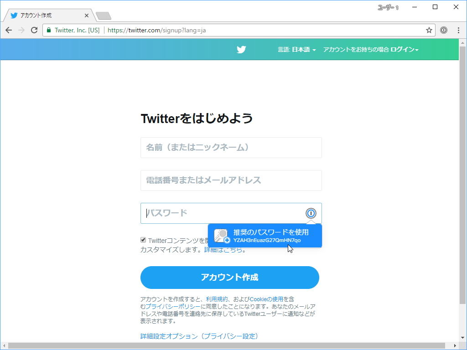Click the back navigation arrow
Image resolution: width=467 pixels, height=350 pixels.
point(9,30)
